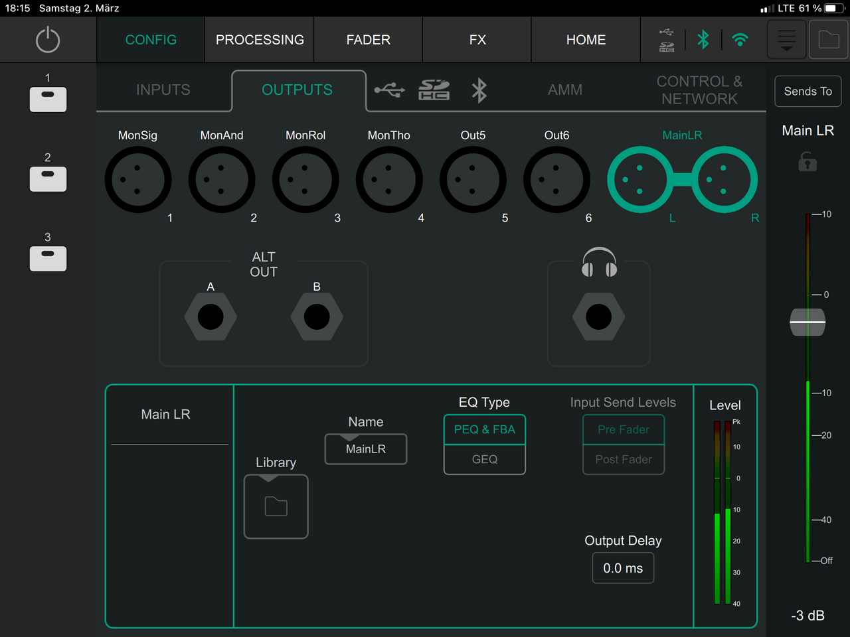Image resolution: width=850 pixels, height=637 pixels.
Task: Open the SD card routing tab icon
Action: pos(434,90)
